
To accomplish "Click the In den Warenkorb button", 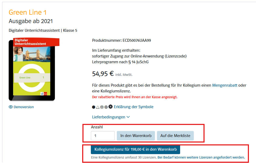I will click(136, 136).
